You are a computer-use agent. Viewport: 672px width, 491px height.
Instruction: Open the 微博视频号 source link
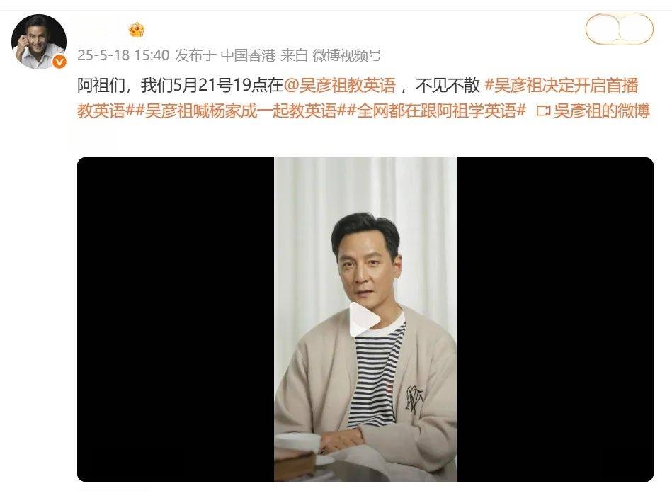tap(347, 55)
